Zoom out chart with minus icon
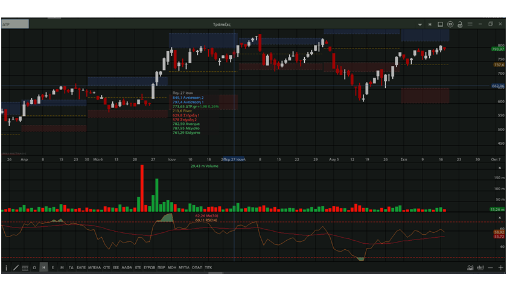The image size is (507, 286). 491,267
